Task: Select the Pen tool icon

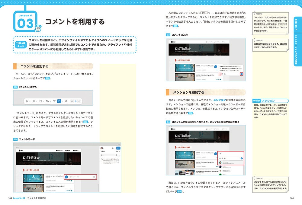Action: tap(47, 101)
